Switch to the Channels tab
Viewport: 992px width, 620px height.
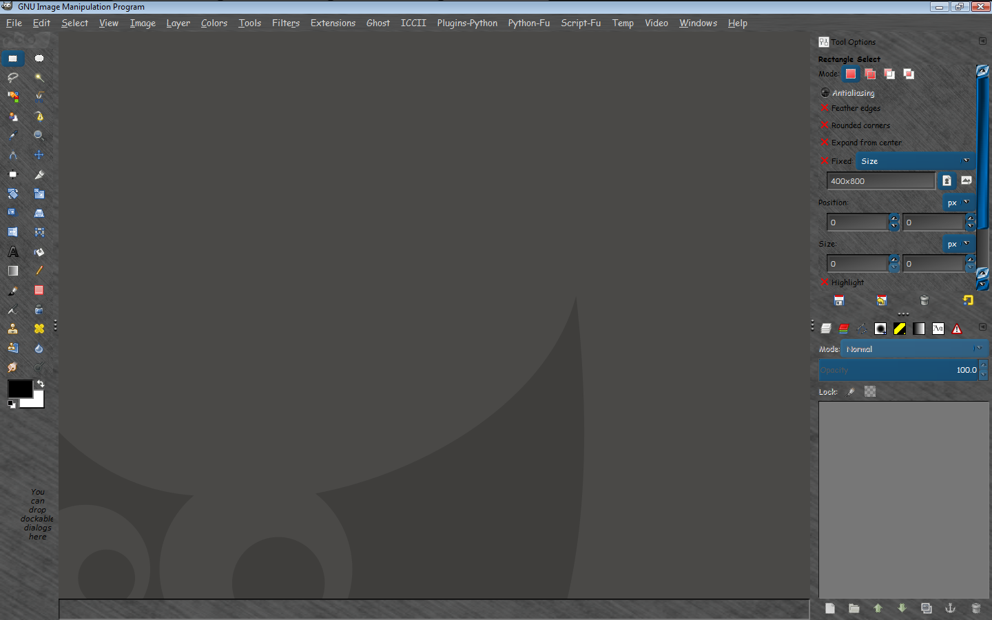point(844,329)
